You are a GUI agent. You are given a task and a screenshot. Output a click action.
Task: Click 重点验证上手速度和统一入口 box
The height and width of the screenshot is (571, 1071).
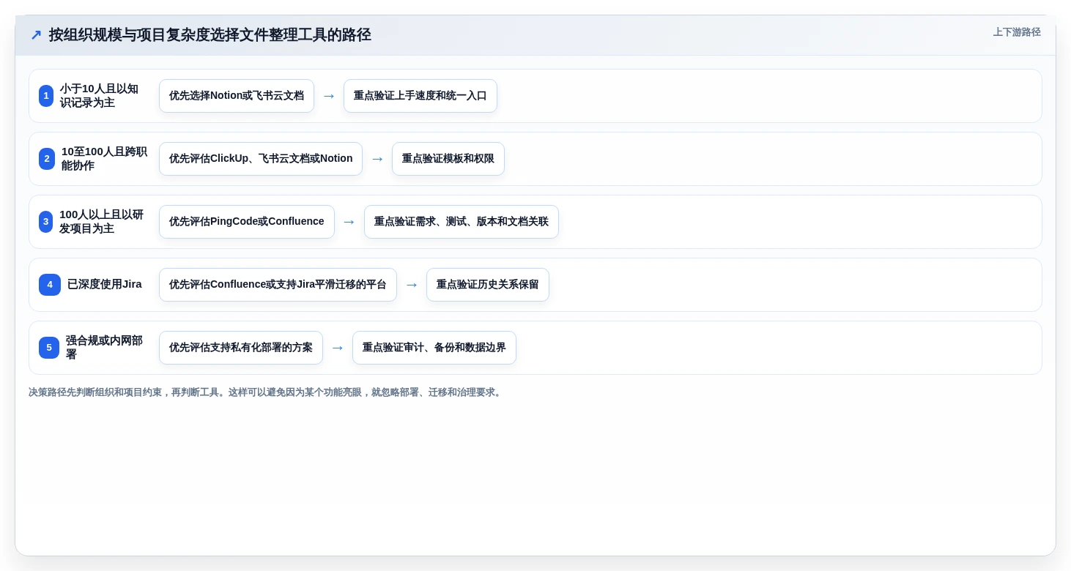tap(420, 96)
